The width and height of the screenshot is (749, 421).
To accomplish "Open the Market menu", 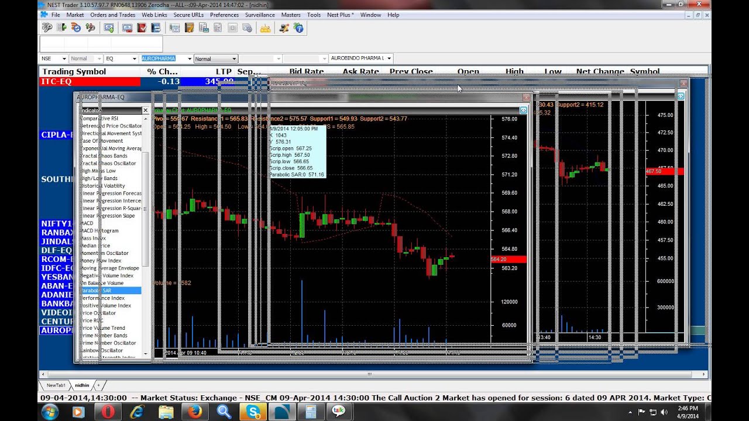I will pos(75,15).
